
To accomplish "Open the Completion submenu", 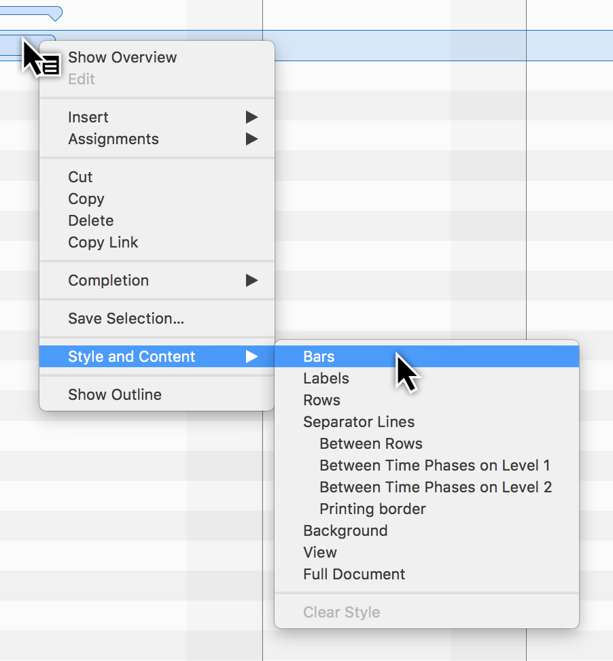I will click(108, 280).
